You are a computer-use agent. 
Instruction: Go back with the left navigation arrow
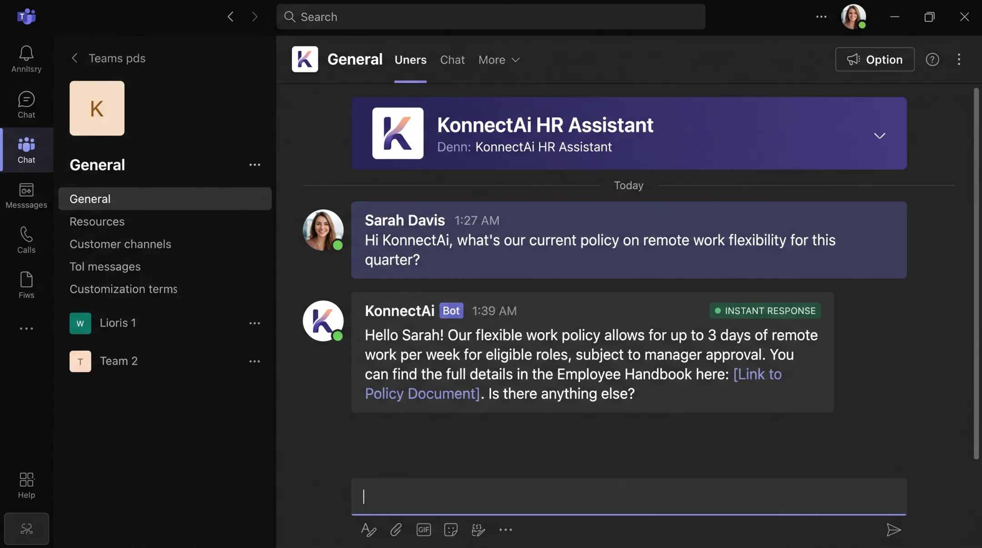point(230,17)
